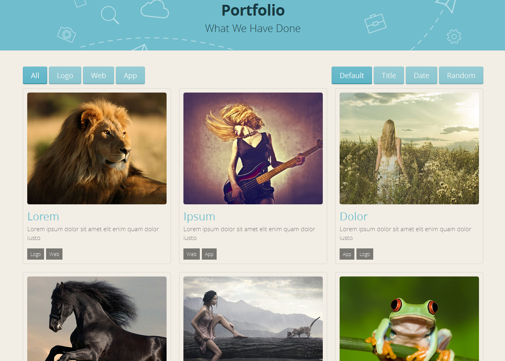
Task: Click Logo tag under Lorem card
Action: pyautogui.click(x=36, y=254)
